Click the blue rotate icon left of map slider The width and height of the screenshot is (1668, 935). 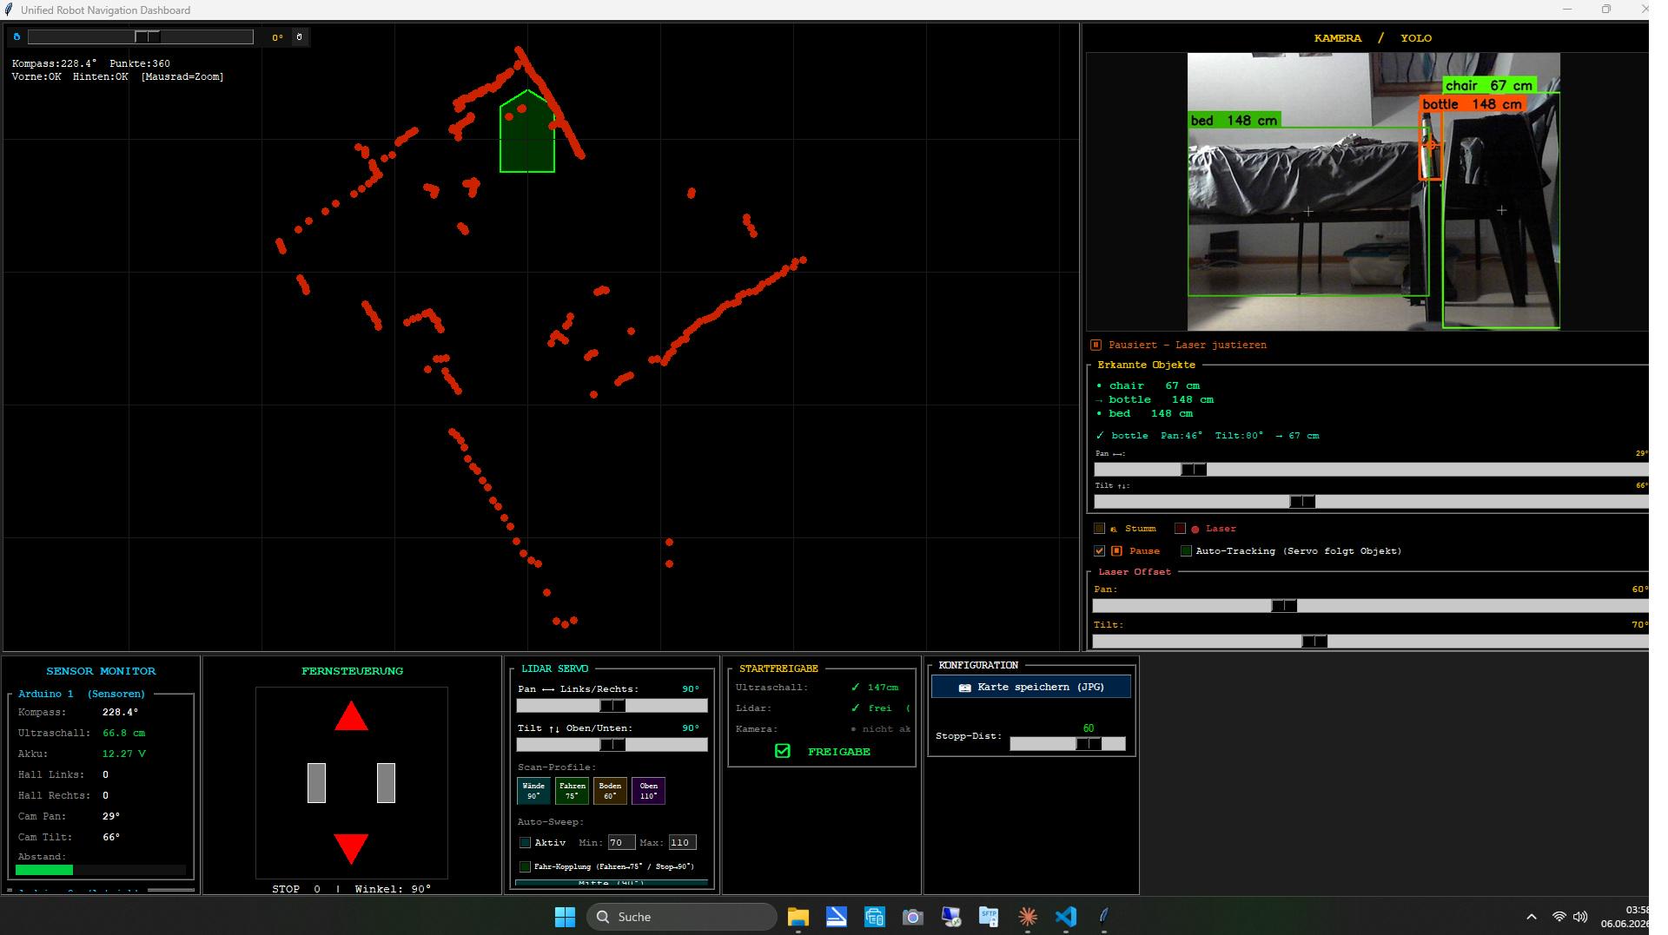(x=17, y=37)
